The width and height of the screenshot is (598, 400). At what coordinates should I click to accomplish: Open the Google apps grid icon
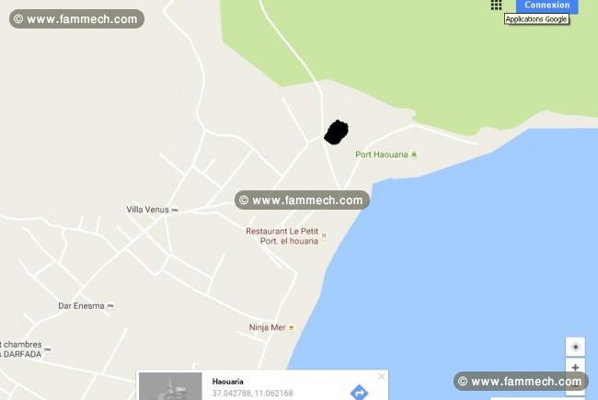coord(496,5)
